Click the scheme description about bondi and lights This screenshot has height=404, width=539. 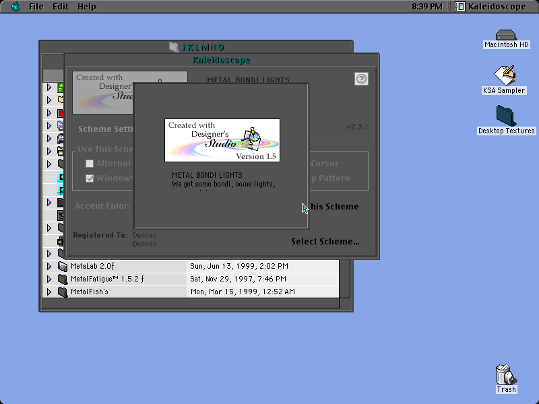pyautogui.click(x=224, y=184)
